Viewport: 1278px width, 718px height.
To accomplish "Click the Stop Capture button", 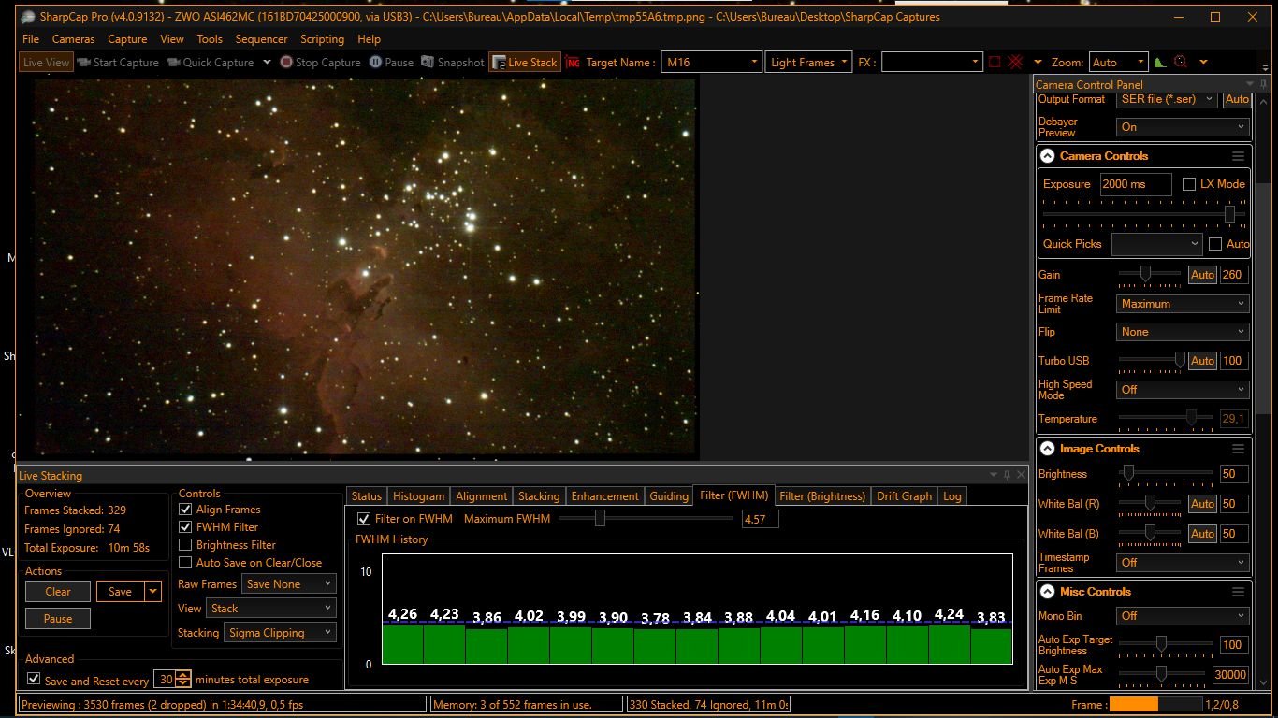I will tap(320, 63).
